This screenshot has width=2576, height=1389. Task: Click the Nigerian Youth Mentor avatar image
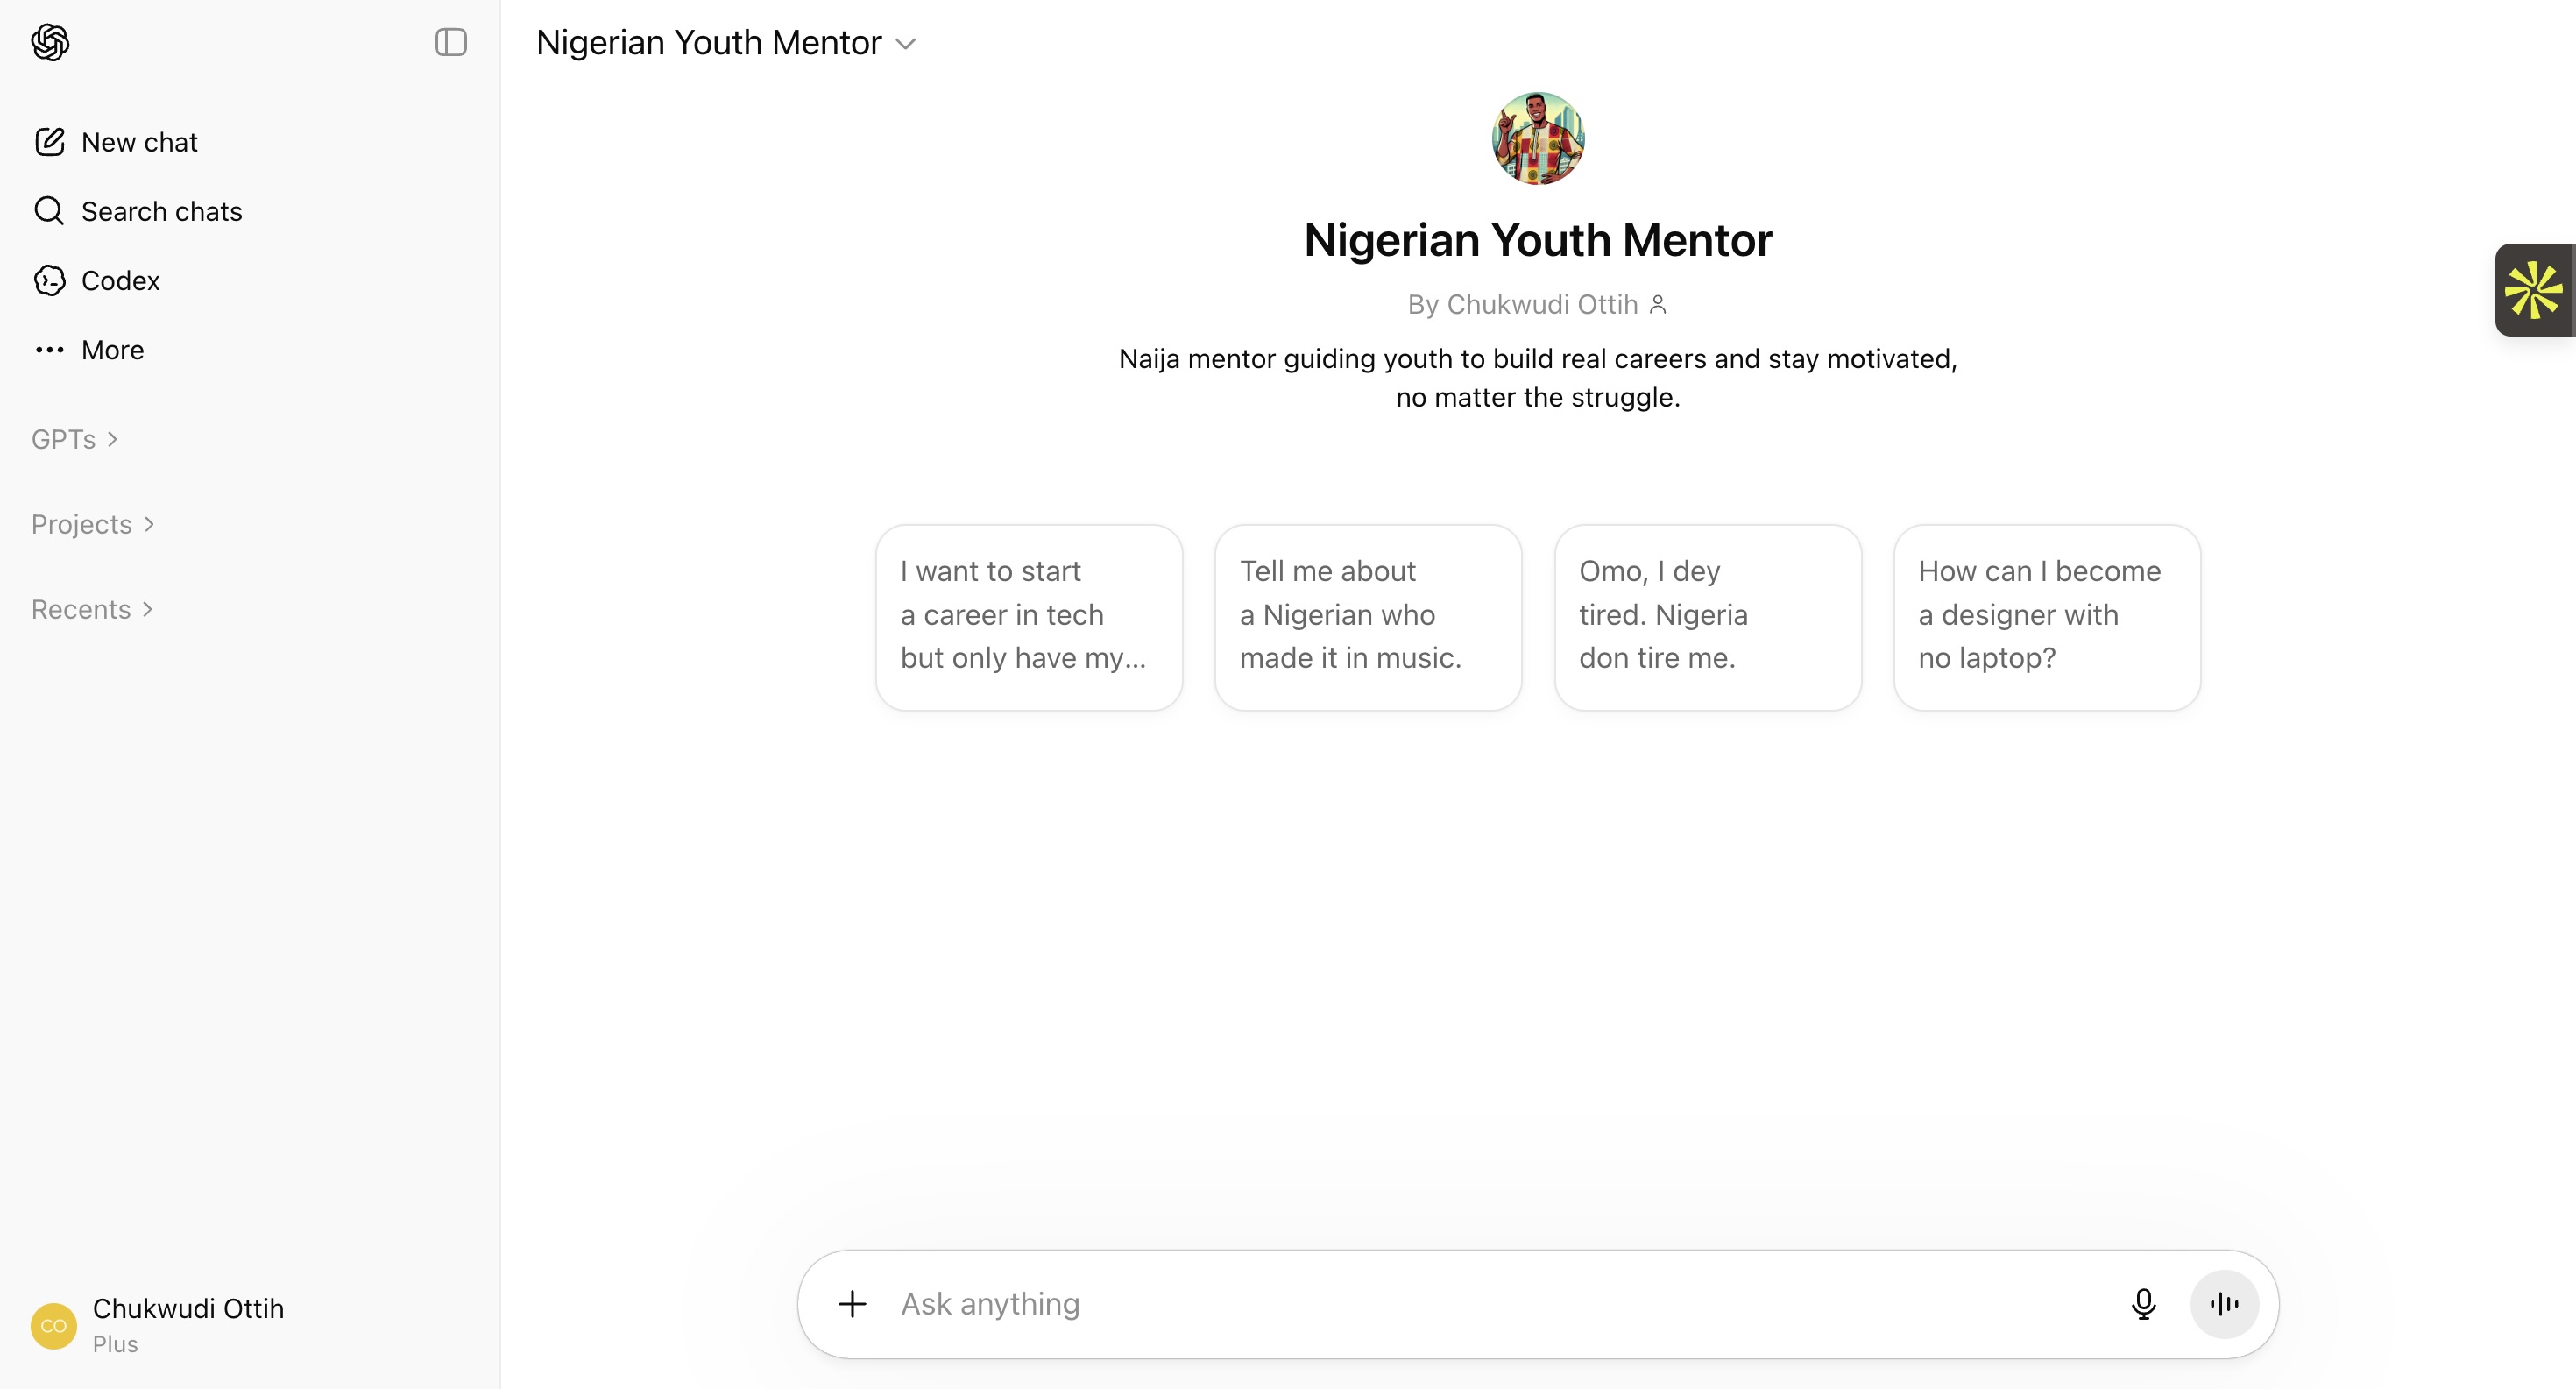1537,138
